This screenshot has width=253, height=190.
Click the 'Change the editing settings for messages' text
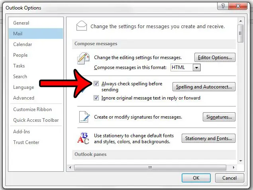coord(138,58)
